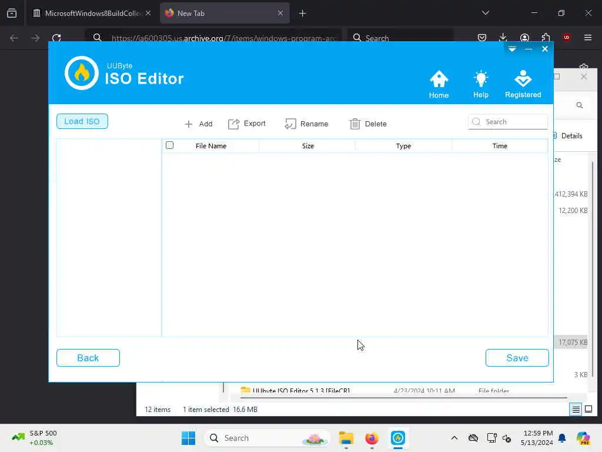Go back one page in Firefox
The height and width of the screenshot is (452, 602).
coord(14,38)
